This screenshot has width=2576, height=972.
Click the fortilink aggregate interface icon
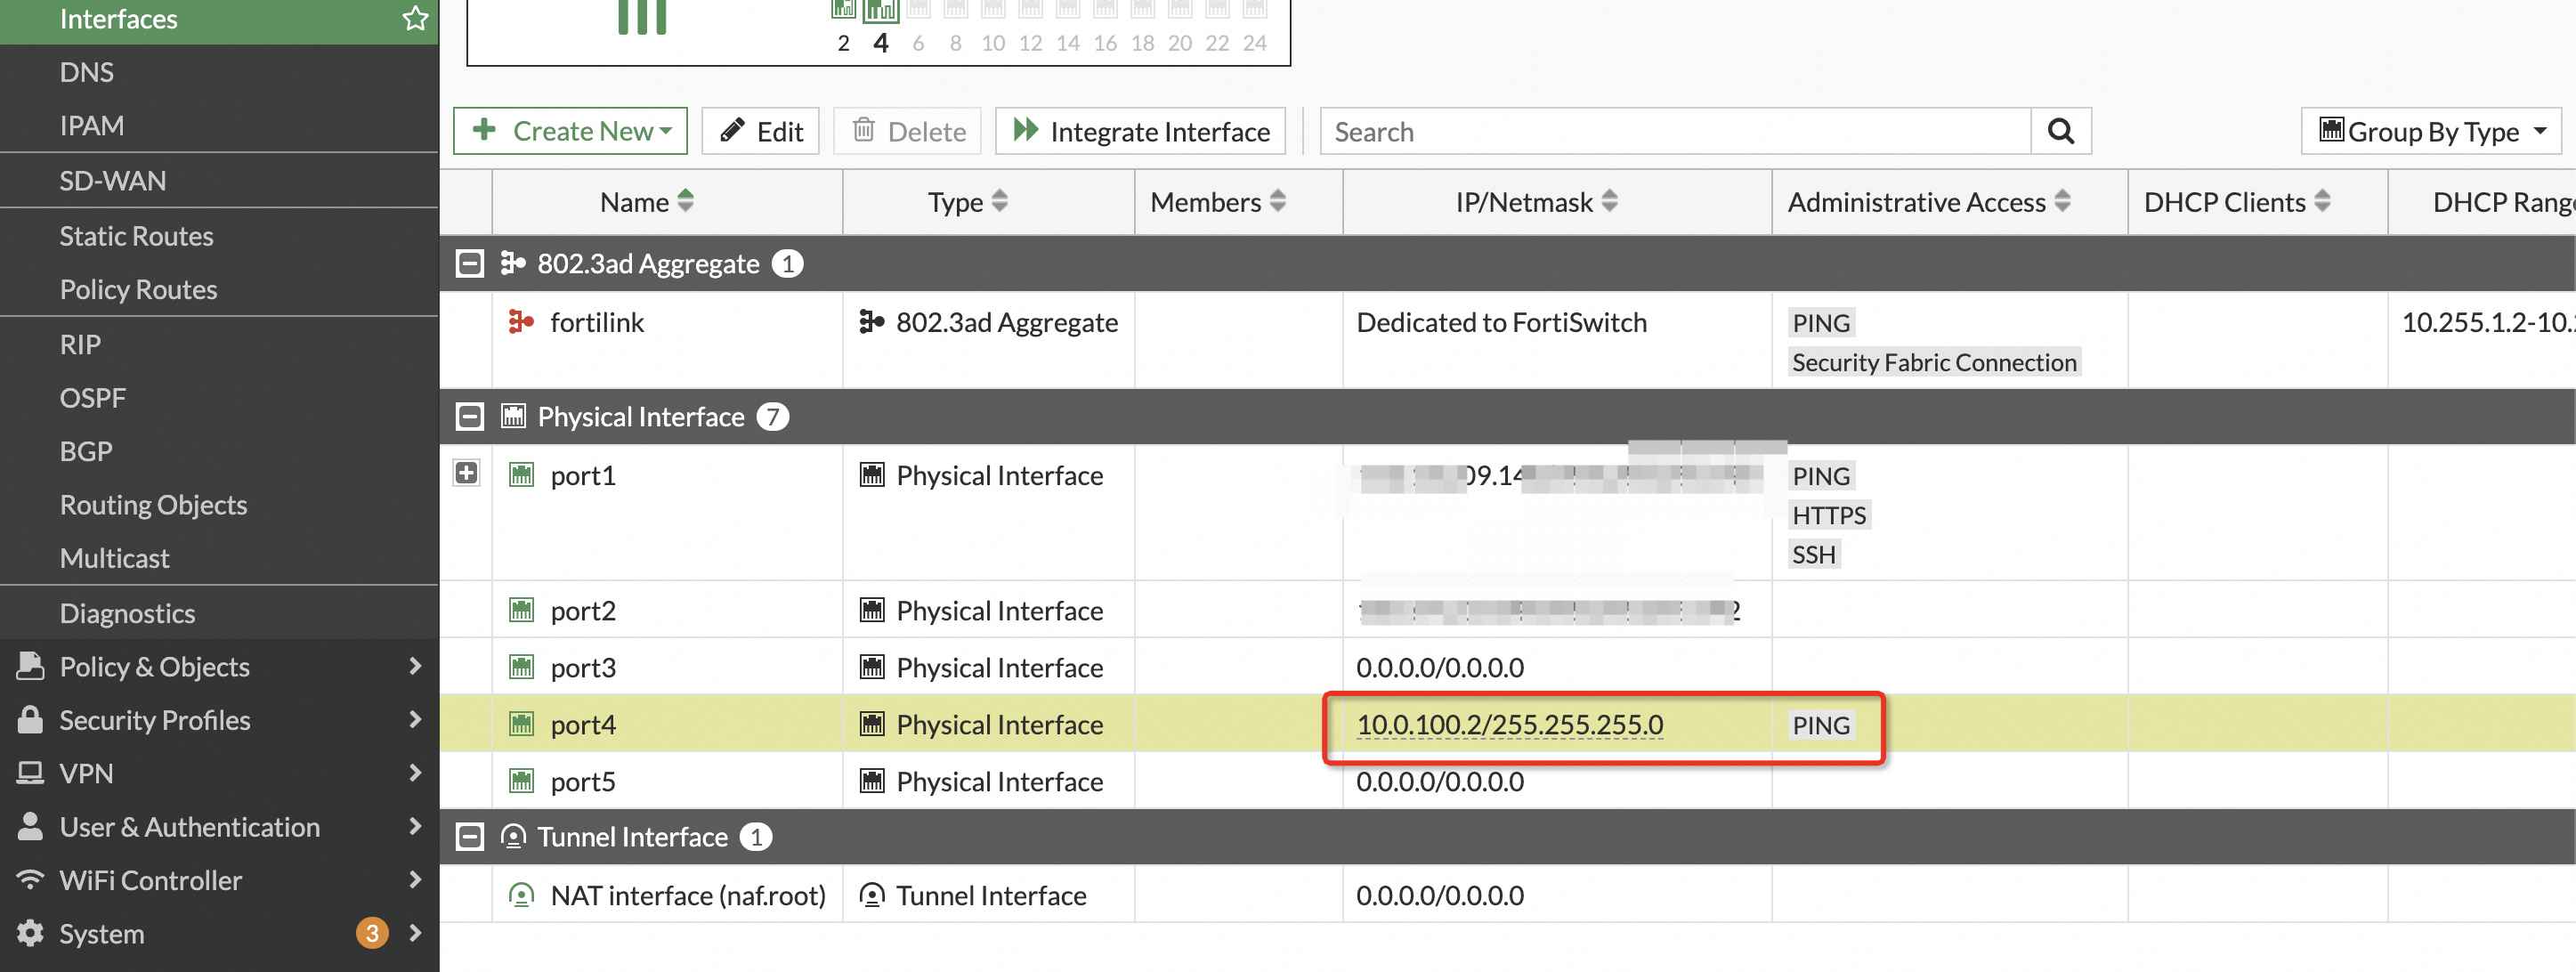click(x=520, y=321)
